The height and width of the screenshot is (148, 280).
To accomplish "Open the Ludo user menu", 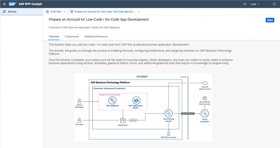I will click(x=255, y=4).
